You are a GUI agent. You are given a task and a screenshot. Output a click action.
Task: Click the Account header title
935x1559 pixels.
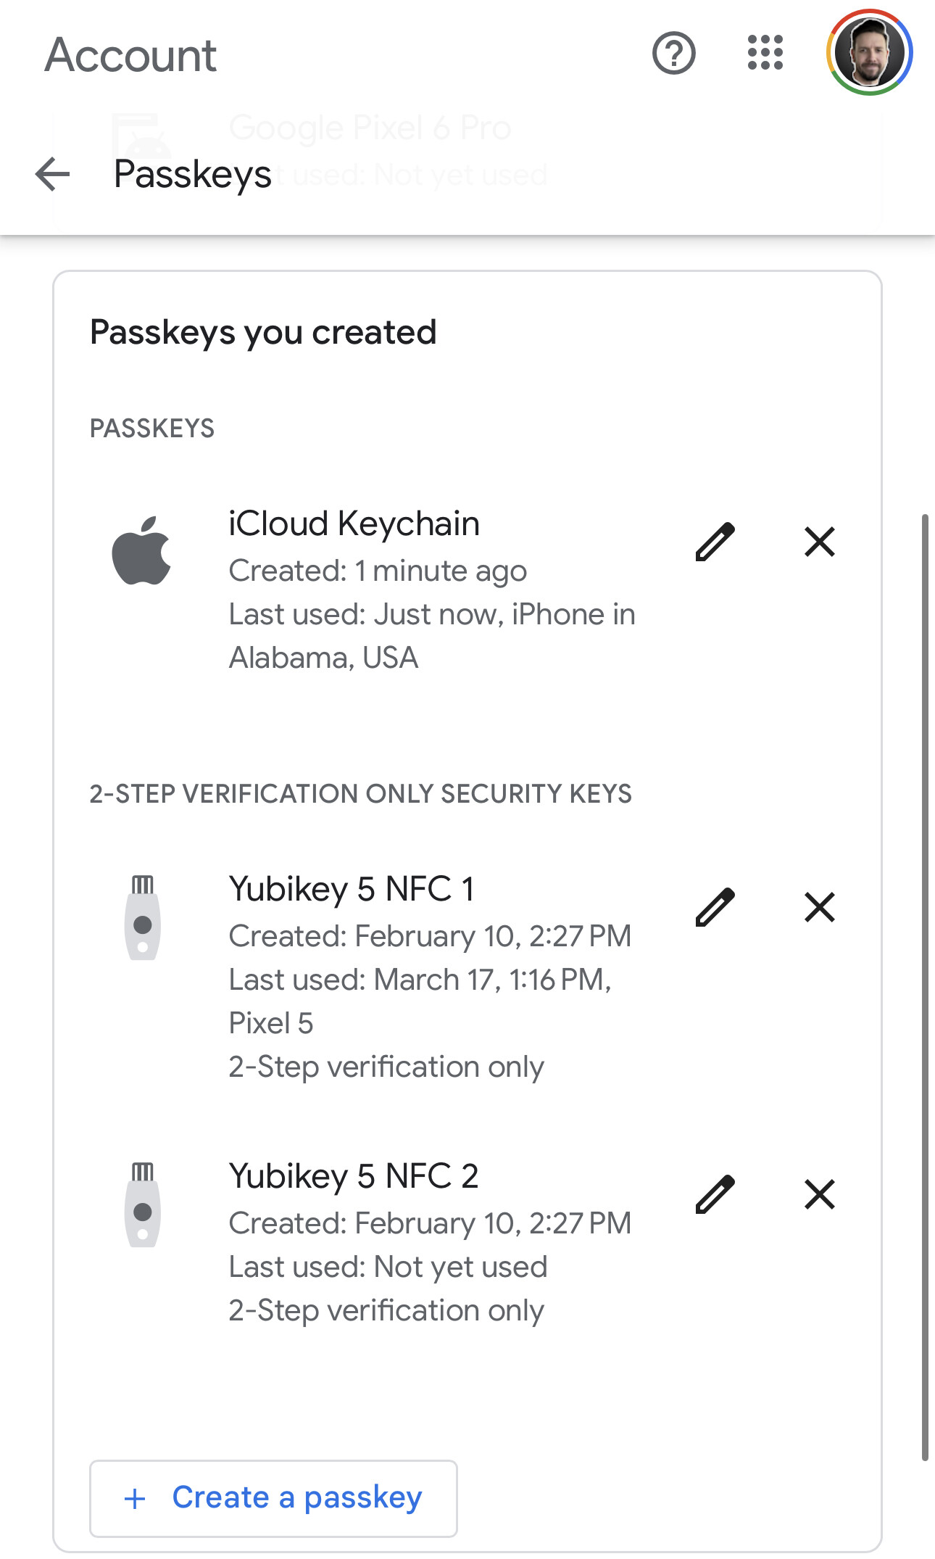(x=130, y=55)
